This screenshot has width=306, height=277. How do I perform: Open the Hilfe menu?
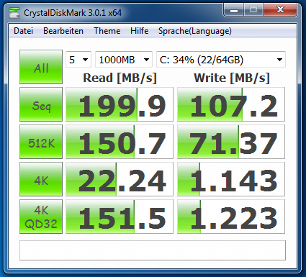pos(139,31)
